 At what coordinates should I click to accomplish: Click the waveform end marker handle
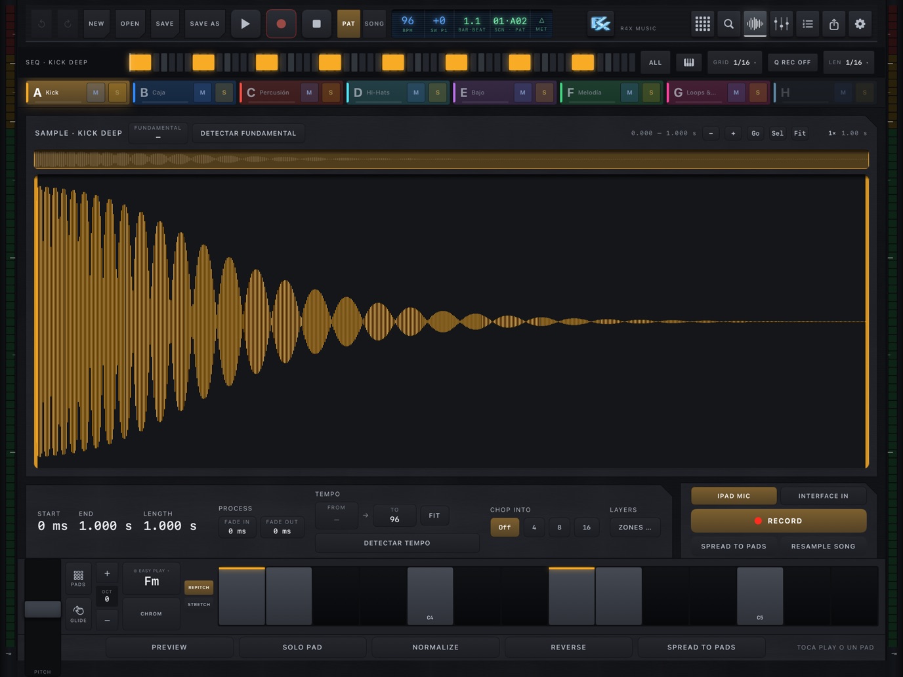(867, 321)
